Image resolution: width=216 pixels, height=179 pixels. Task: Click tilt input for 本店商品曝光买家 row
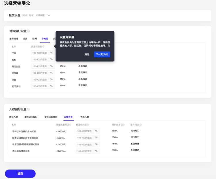pyautogui.click(x=85, y=151)
